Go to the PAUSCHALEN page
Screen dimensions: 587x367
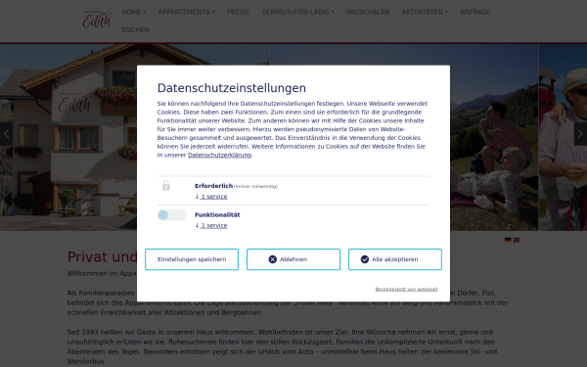(x=368, y=12)
